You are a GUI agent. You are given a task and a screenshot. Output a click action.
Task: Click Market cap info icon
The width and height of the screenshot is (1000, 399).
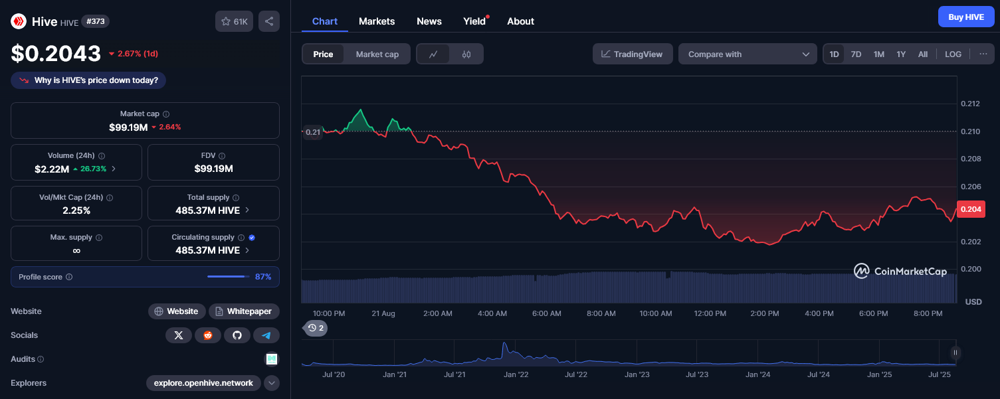(166, 114)
